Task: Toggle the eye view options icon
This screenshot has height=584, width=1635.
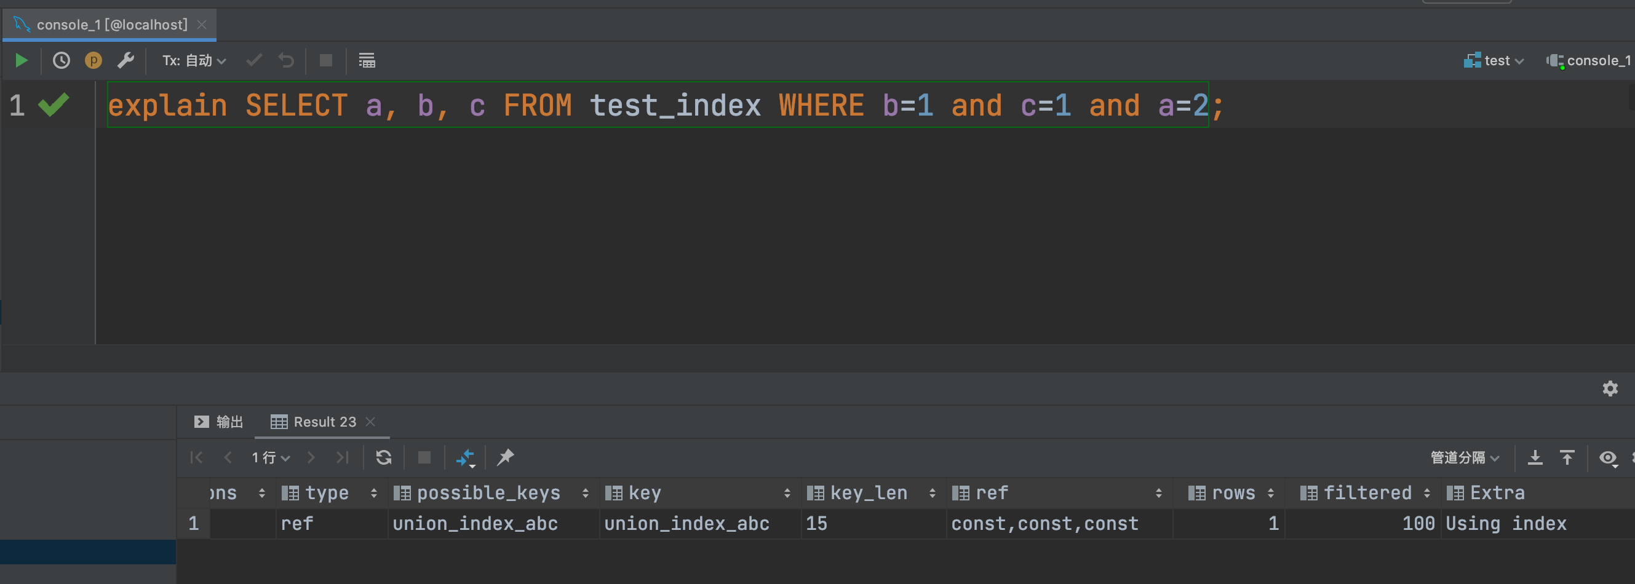Action: pos(1608,457)
